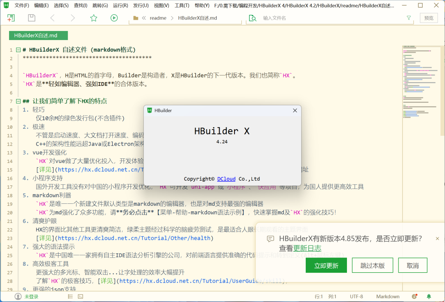This screenshot has height=302, width=445.
Task: Open the skill tutorial URL on line 28
Action: [201, 281]
